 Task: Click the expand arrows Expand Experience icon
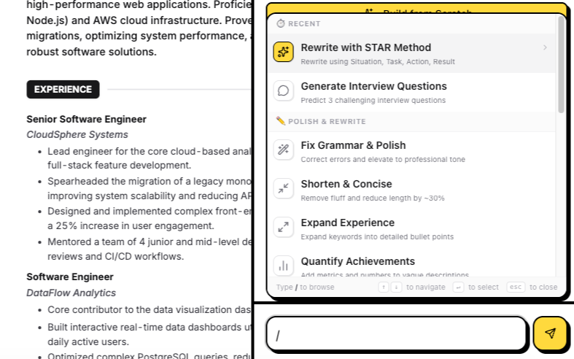tap(283, 227)
